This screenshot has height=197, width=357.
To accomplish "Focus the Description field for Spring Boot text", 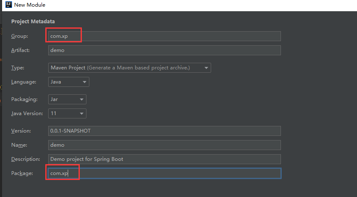I will (165, 159).
